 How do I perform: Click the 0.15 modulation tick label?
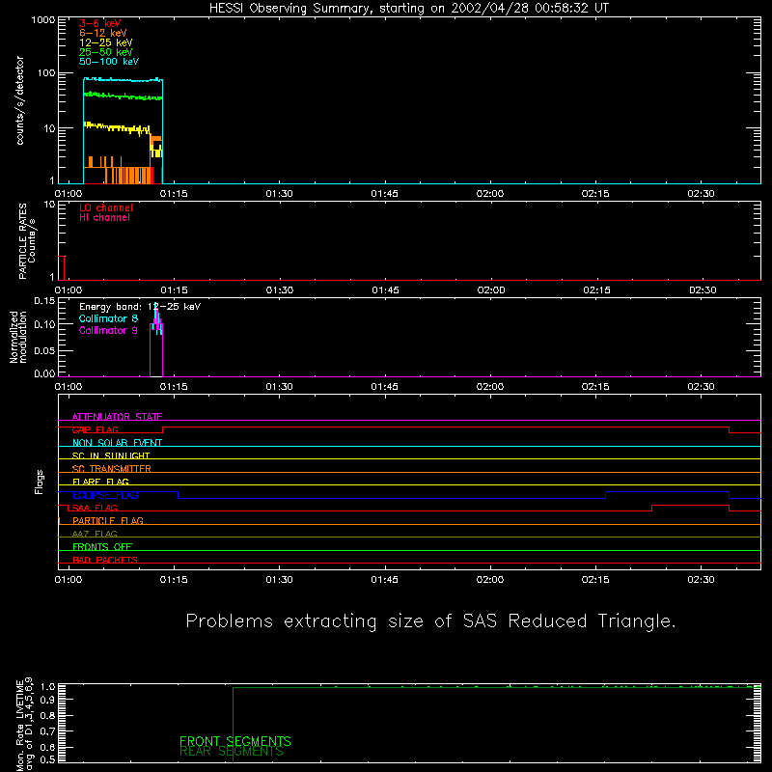[44, 301]
